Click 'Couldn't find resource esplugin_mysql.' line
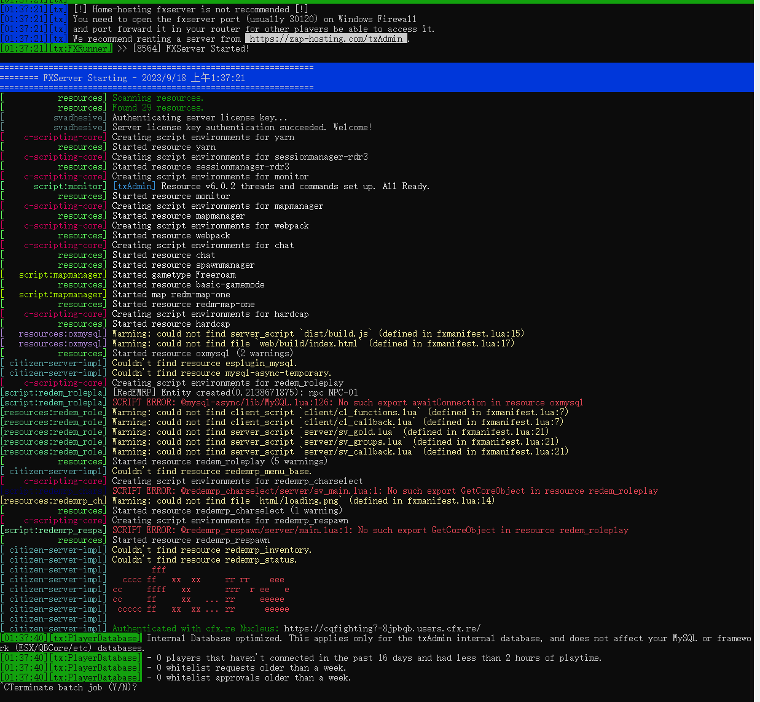The width and height of the screenshot is (760, 702). point(204,363)
